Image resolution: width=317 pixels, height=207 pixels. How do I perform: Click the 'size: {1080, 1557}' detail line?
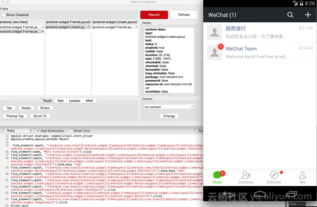pos(158,59)
